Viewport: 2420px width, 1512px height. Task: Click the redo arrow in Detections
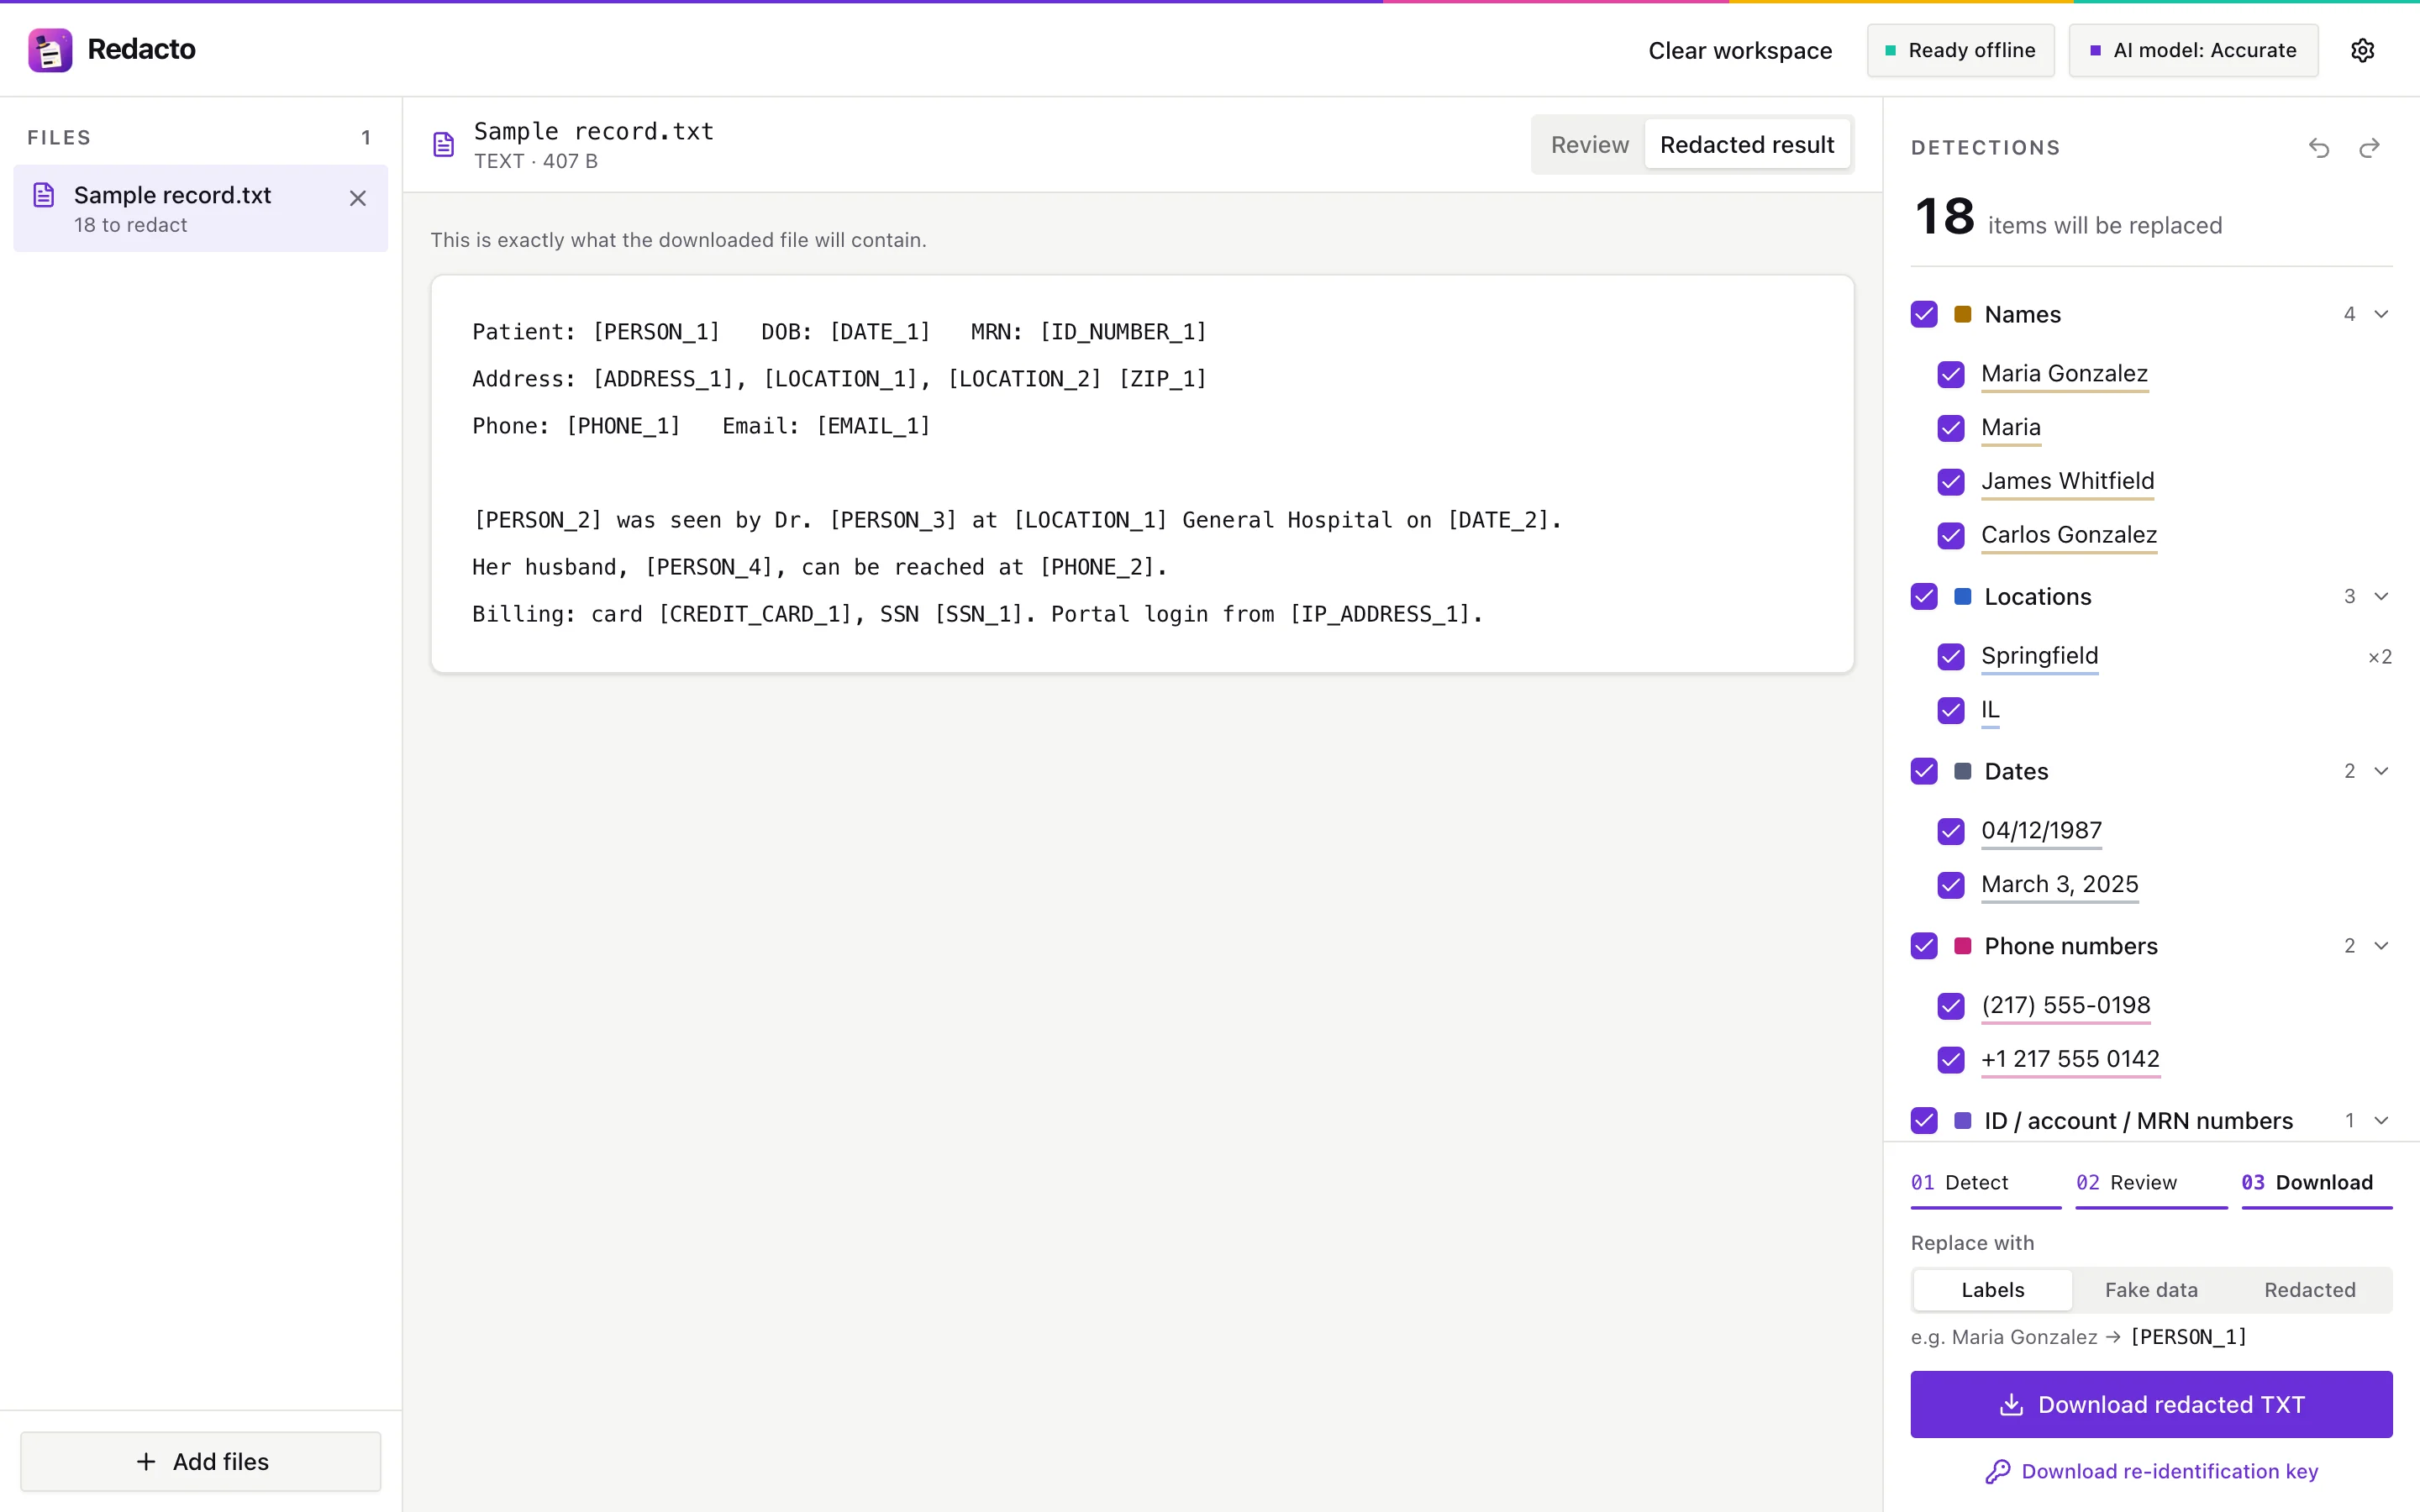2369,148
